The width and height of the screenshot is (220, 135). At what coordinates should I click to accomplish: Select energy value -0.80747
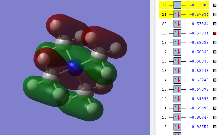coord(199,117)
